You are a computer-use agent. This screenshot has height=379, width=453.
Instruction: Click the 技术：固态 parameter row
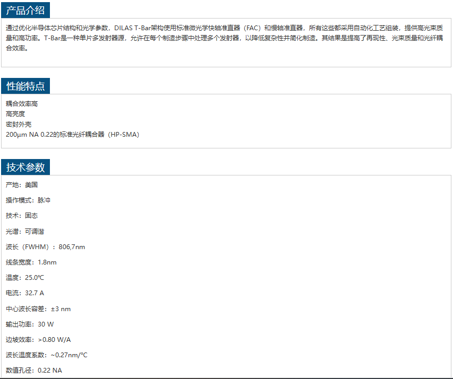[22, 216]
